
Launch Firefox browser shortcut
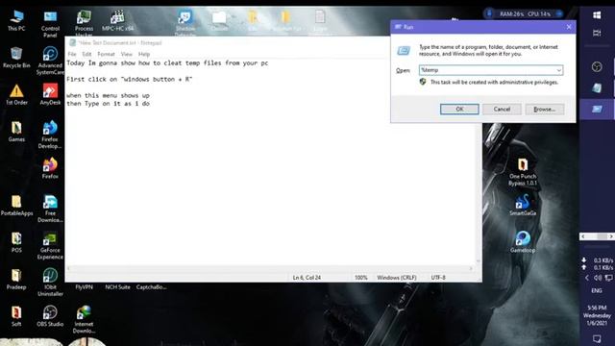(x=50, y=168)
